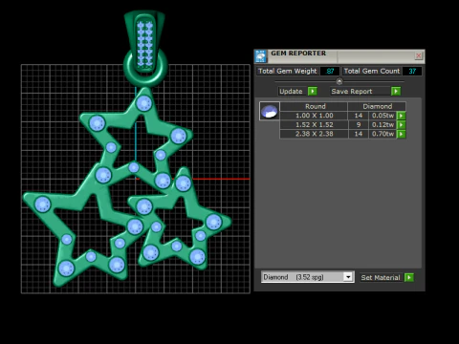Click the round gem thumbnail icon
This screenshot has width=459, height=344.
(270, 111)
